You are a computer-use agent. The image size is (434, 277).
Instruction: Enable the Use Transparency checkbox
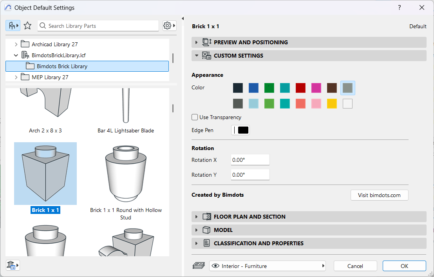195,117
